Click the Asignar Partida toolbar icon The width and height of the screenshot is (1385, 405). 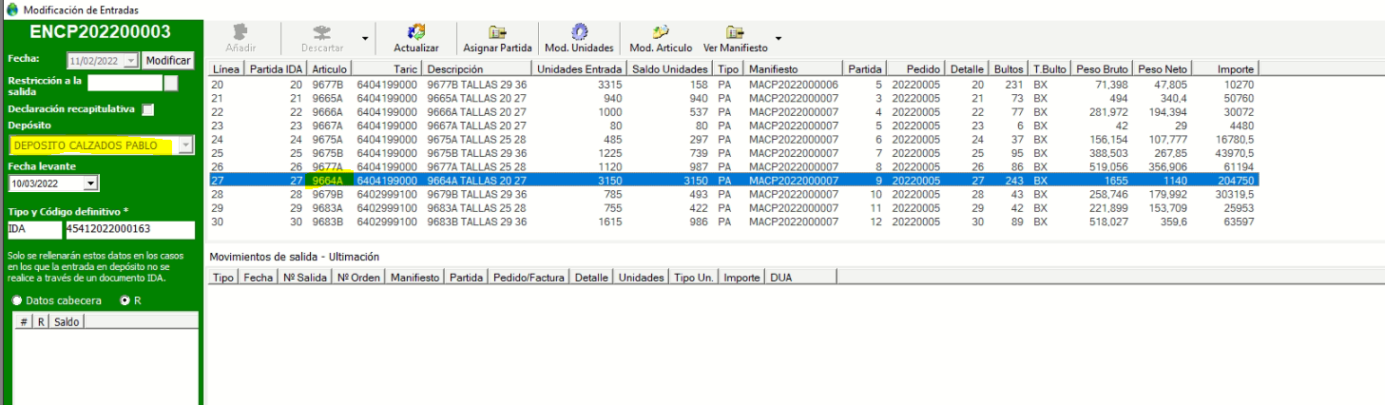(497, 32)
